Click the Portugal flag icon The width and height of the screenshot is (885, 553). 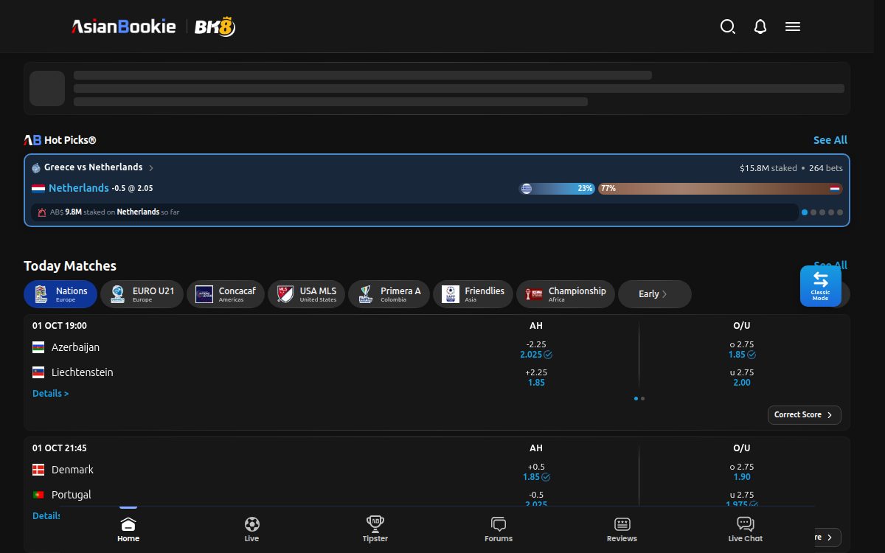click(x=38, y=495)
